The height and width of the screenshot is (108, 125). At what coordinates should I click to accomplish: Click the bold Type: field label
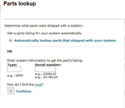tap(12, 65)
